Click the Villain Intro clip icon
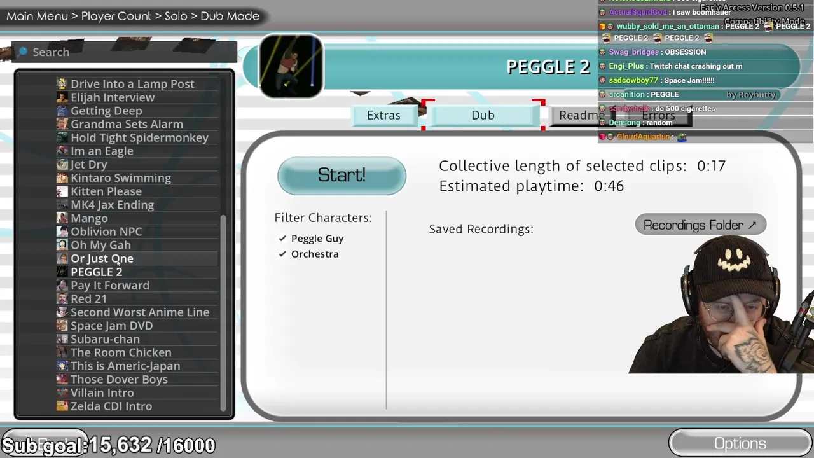 tap(62, 392)
